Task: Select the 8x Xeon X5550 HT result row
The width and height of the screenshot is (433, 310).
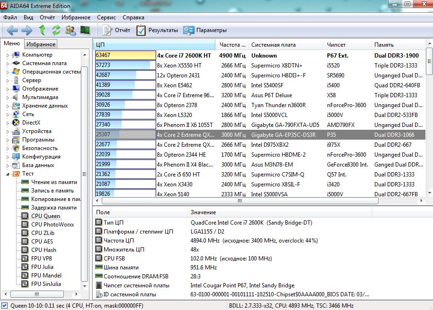Action: [x=186, y=65]
